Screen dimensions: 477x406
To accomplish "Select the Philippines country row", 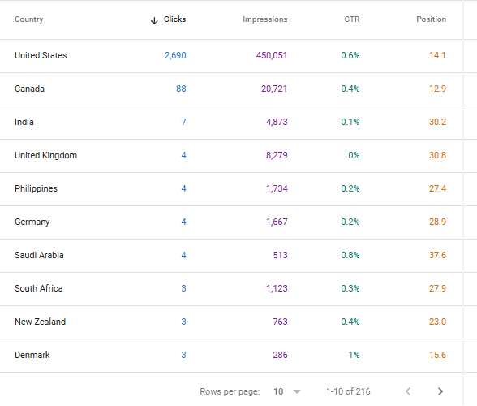I will [x=231, y=188].
